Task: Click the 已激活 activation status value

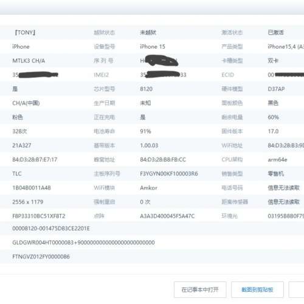Action: coord(276,32)
